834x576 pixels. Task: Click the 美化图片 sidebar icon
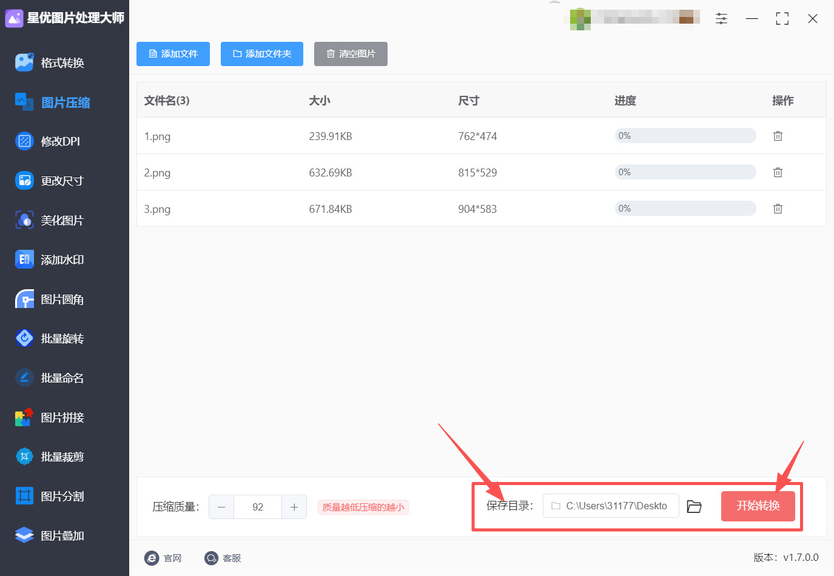24,220
